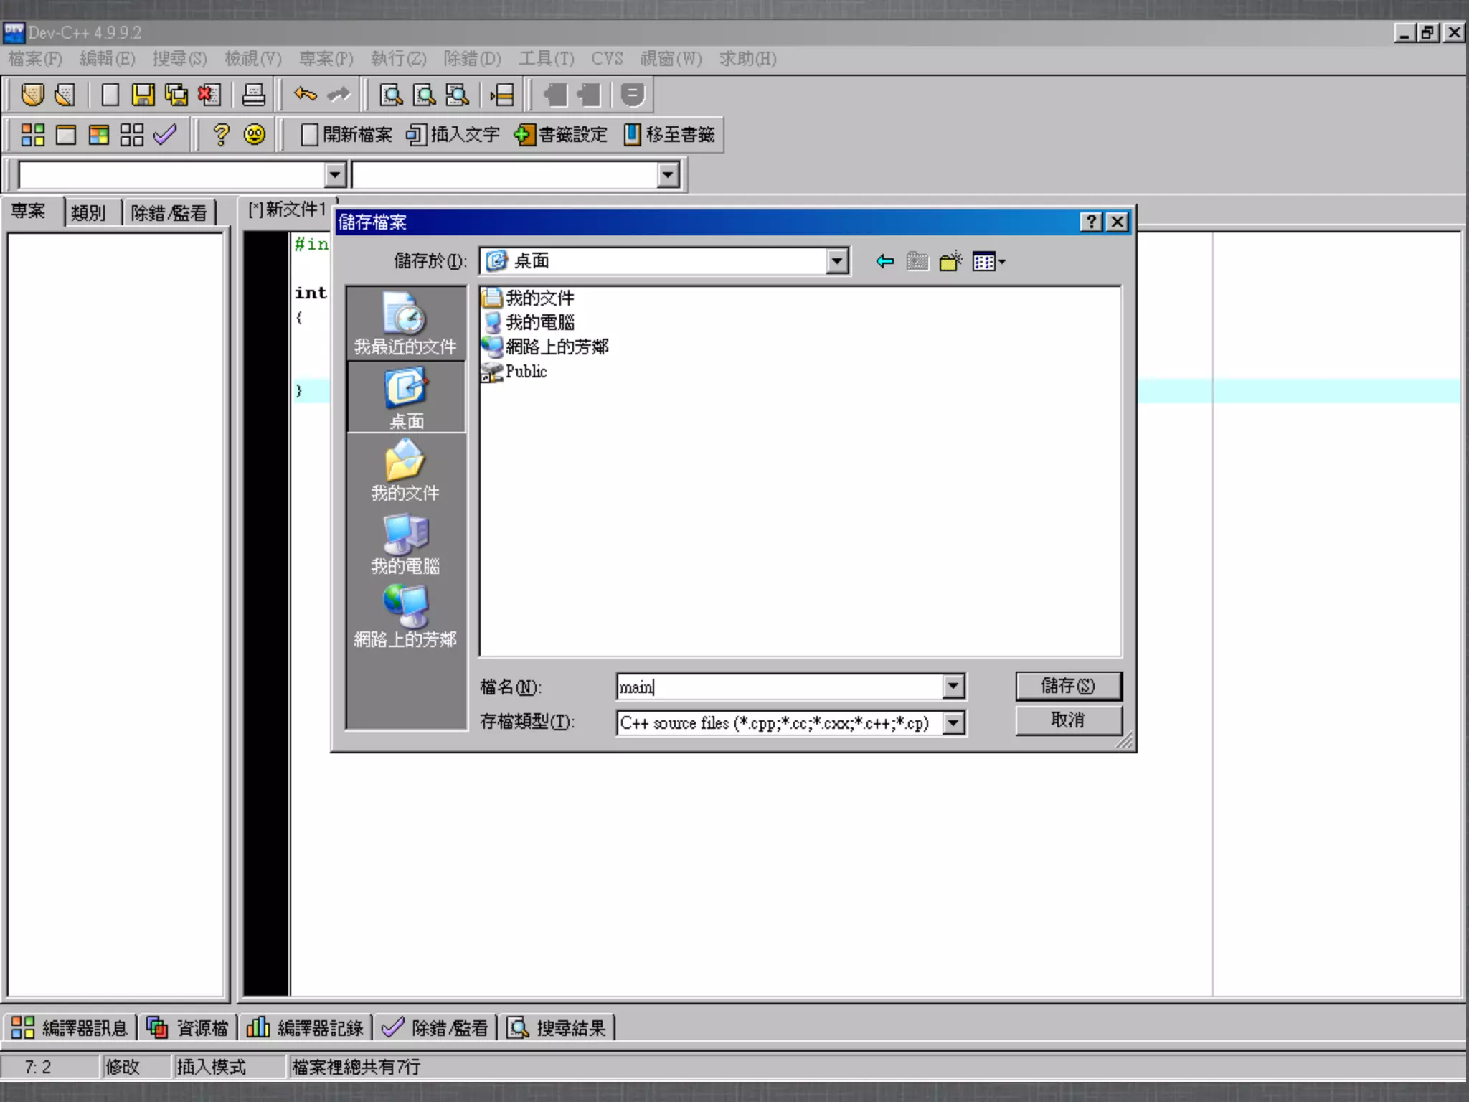Image resolution: width=1469 pixels, height=1102 pixels.
Task: Select the 我的文件 folder in the file list
Action: [x=539, y=298]
